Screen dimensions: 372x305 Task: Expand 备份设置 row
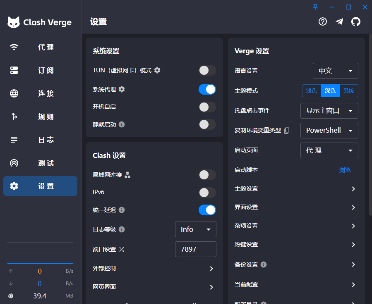296,265
